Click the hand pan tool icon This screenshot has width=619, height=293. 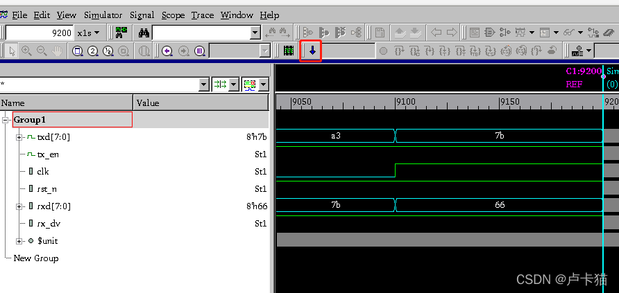(57, 51)
